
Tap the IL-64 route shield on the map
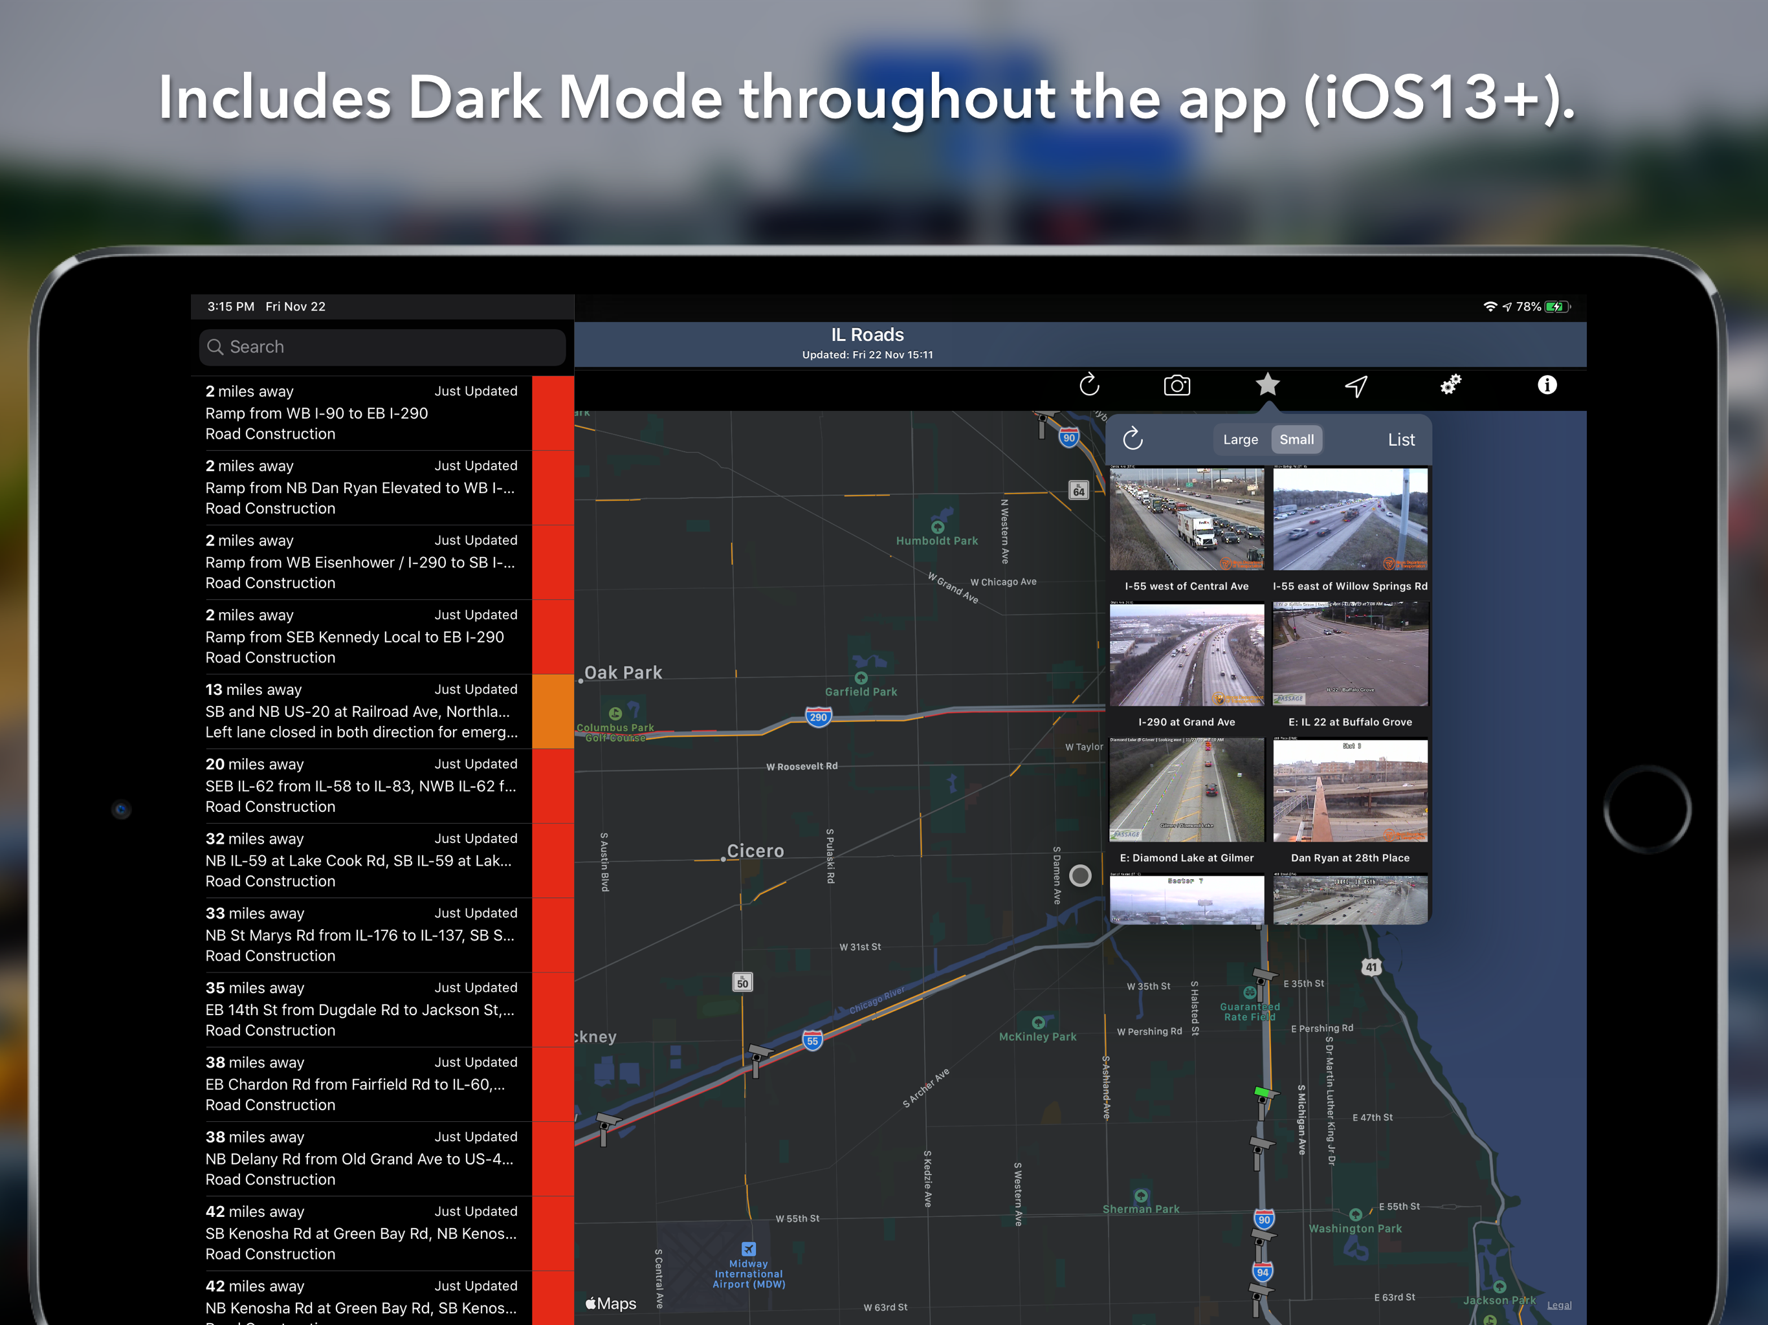1079,490
